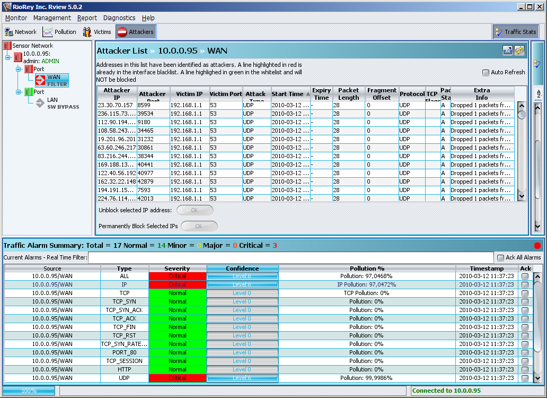Click the Traffic Stats toolbar button
The width and height of the screenshot is (547, 398).
pos(515,32)
